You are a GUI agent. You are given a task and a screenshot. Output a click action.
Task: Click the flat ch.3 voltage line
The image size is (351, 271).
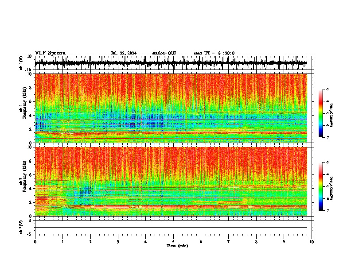171,227
